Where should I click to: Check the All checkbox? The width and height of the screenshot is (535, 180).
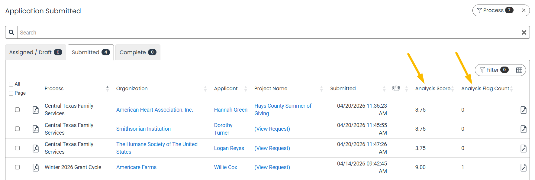pyautogui.click(x=11, y=84)
